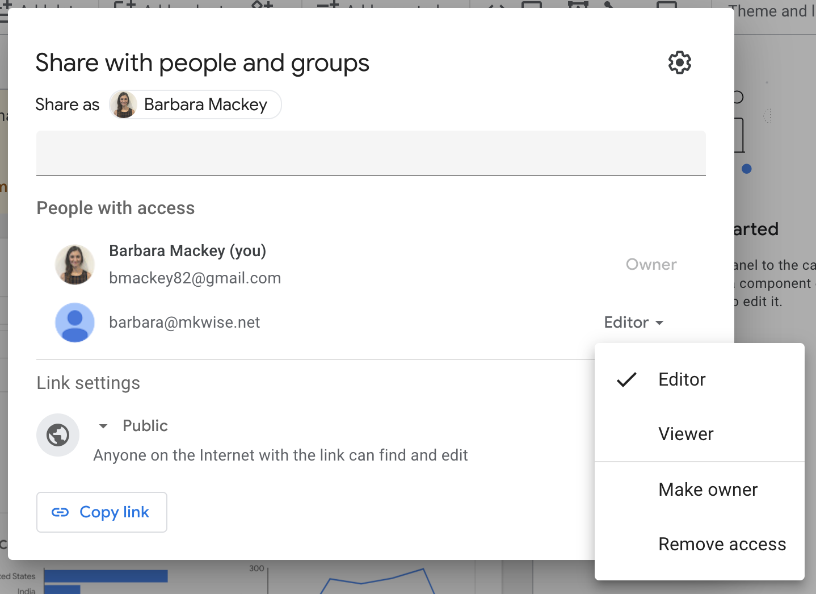The height and width of the screenshot is (594, 816).
Task: Click Barbara Mackey's profile photo
Action: pyautogui.click(x=74, y=264)
